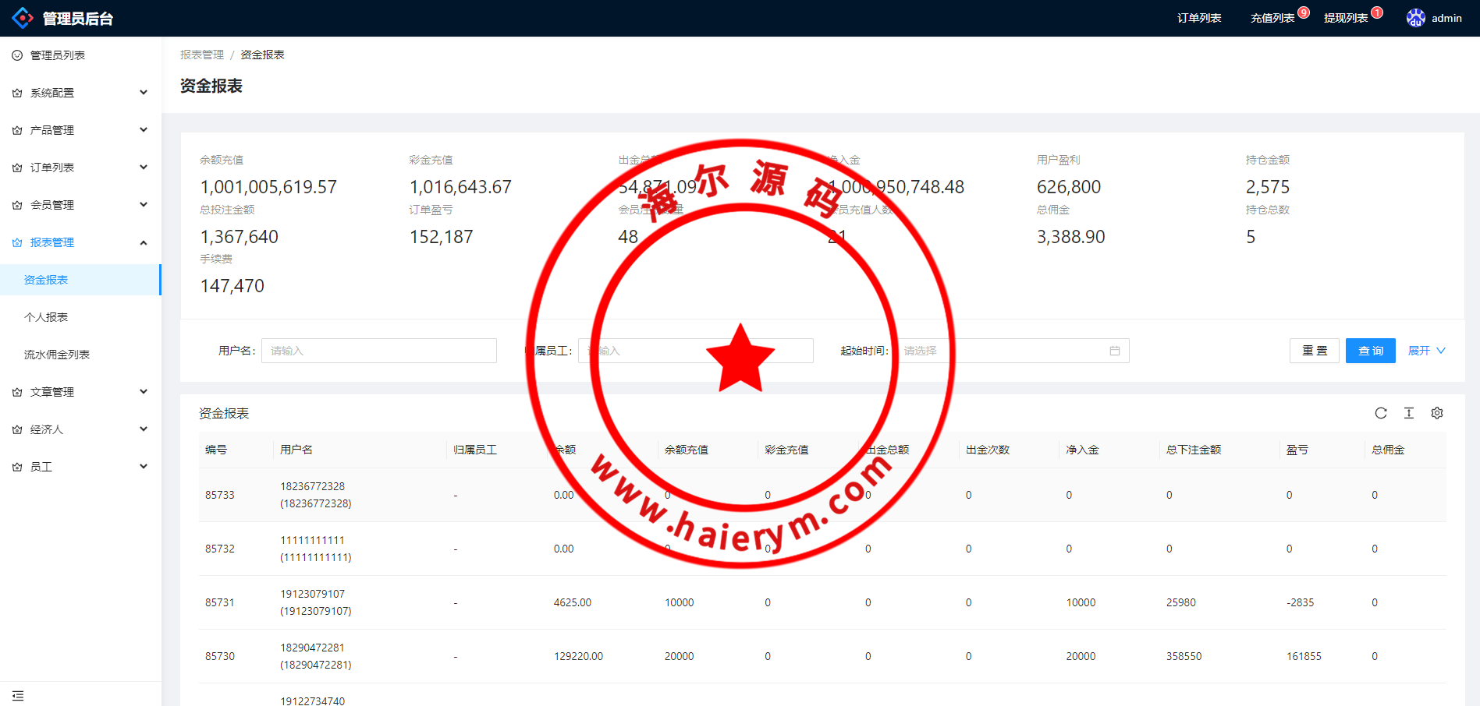Open the table density adjustment icon
This screenshot has height=706, width=1480.
click(x=1408, y=413)
